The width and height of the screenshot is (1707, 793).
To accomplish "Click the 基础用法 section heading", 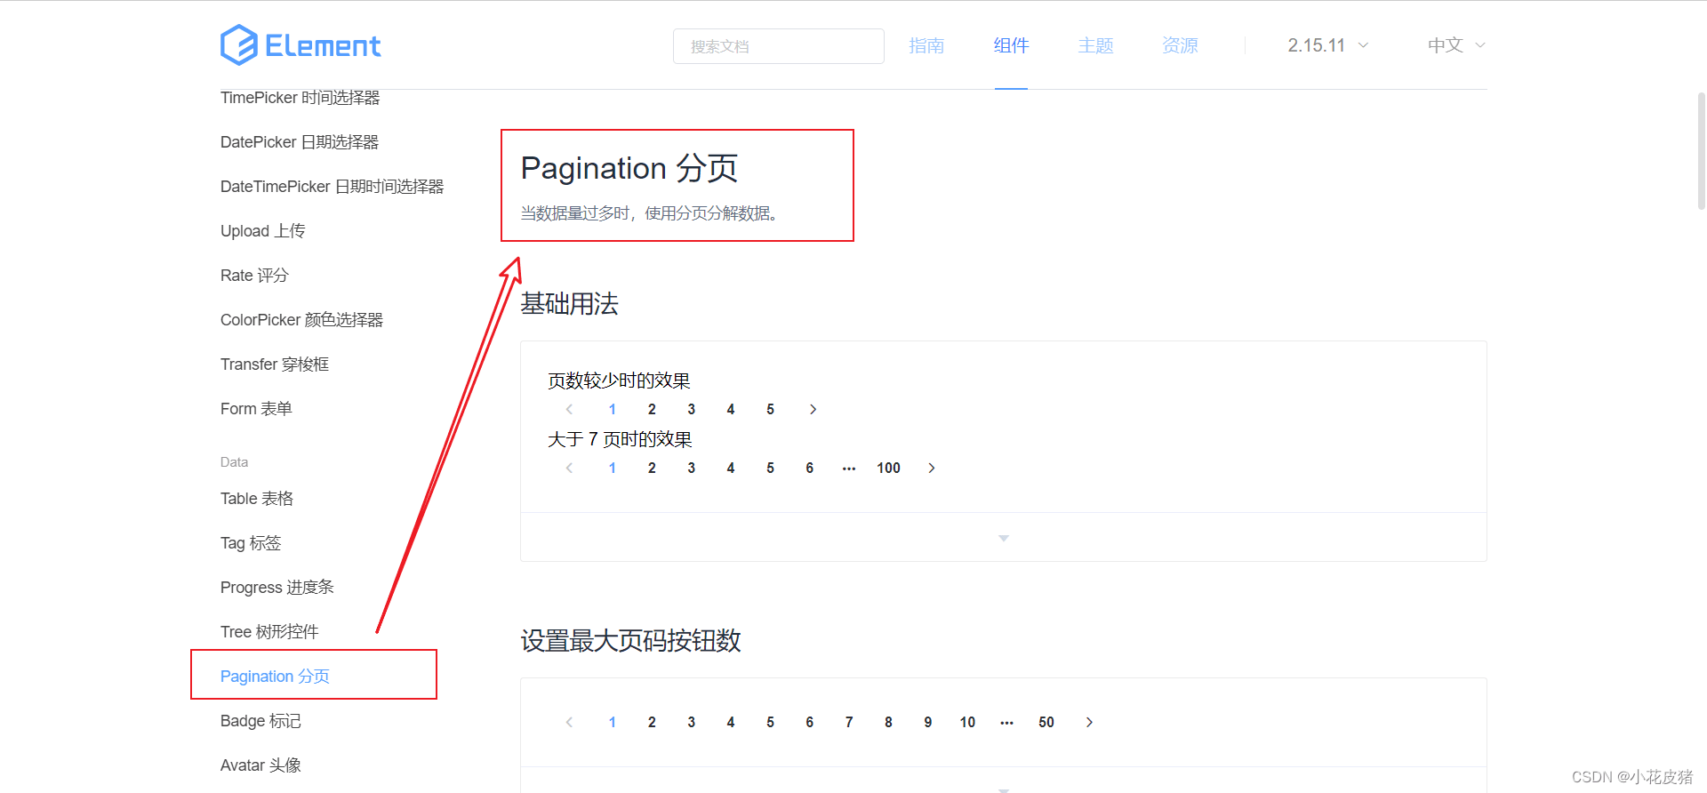I will click(569, 304).
